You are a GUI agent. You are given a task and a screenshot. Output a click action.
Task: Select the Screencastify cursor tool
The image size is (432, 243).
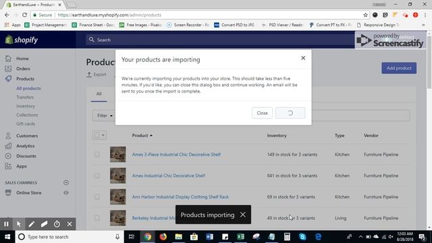[x=19, y=224]
